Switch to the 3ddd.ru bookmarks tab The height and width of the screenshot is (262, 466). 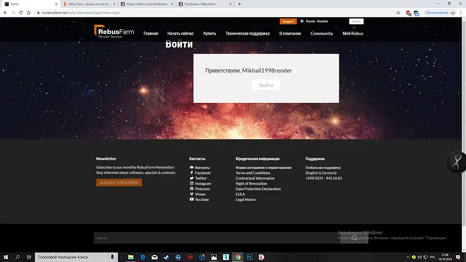[147, 4]
